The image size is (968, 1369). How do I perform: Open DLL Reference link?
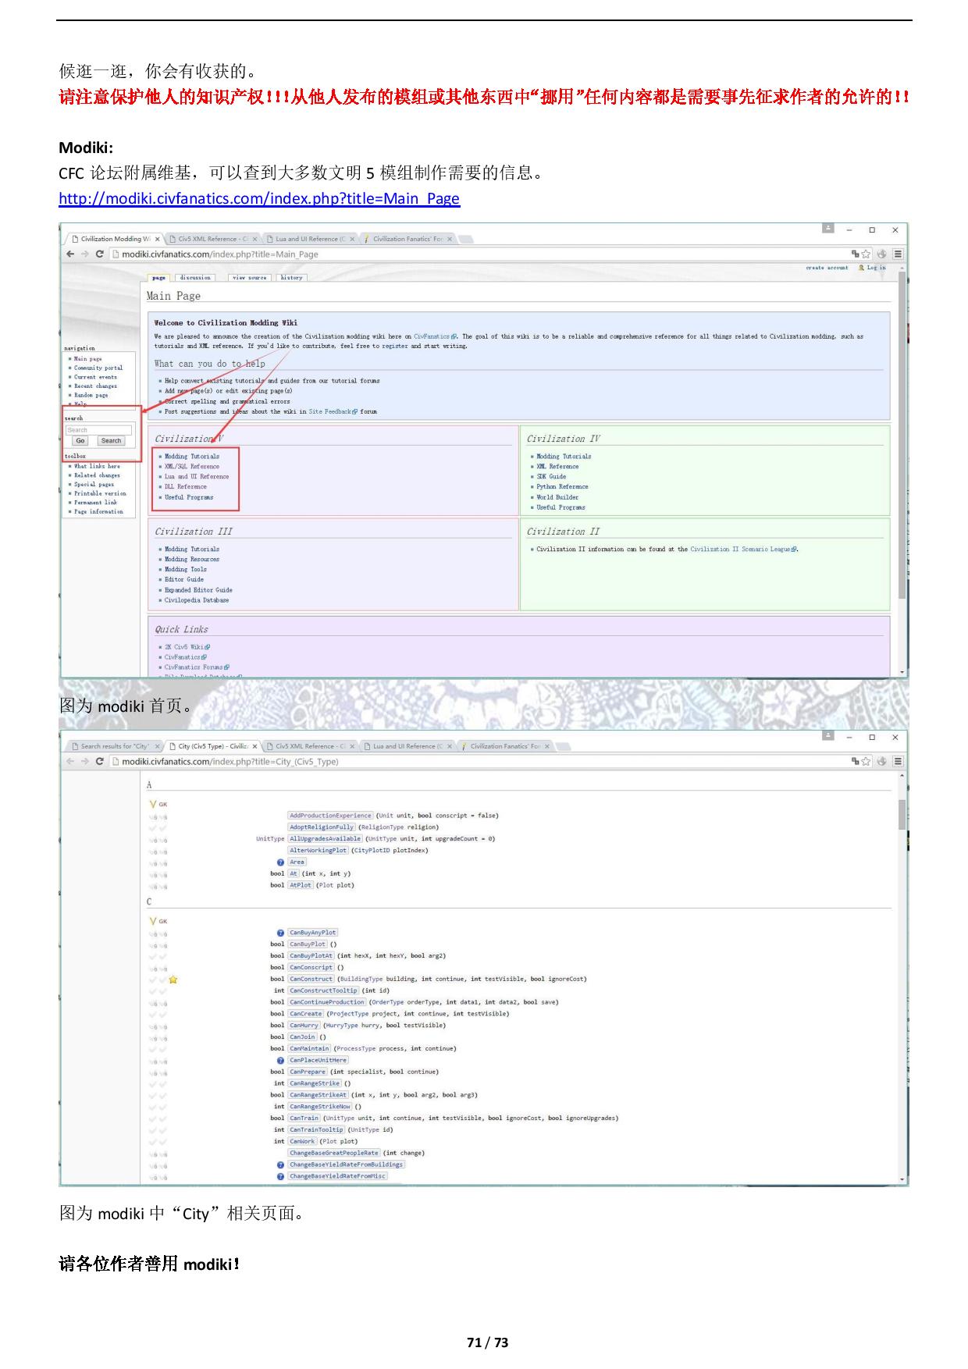[x=186, y=487]
